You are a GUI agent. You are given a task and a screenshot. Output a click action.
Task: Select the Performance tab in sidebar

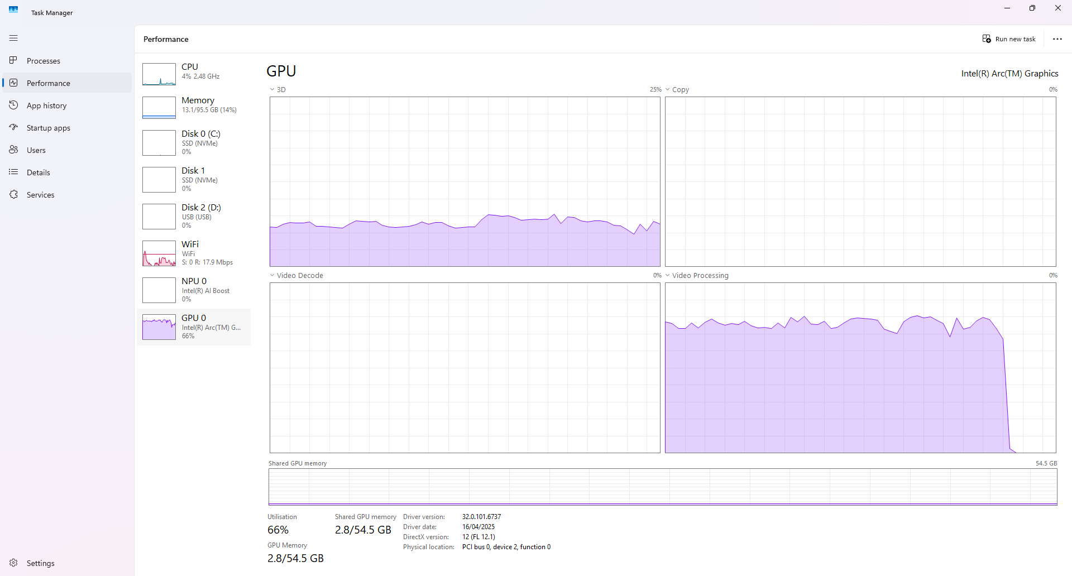click(49, 83)
